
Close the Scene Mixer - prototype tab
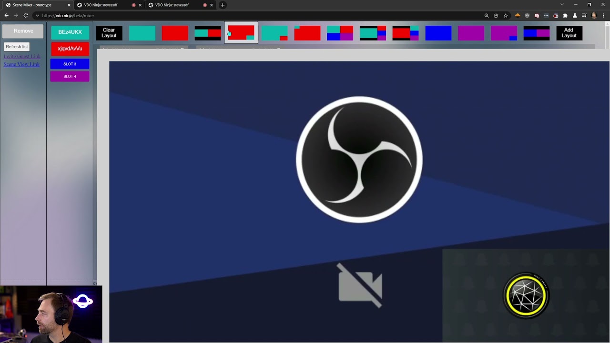tap(69, 5)
